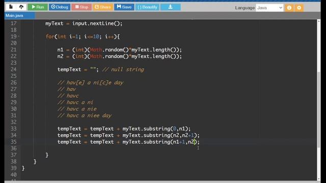Viewport: 326px width, 183px height.
Task: Click line number 24
Action: click(14, 70)
